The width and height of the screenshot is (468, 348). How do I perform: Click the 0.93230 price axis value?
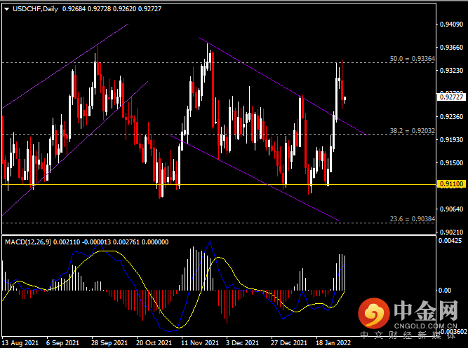pos(452,71)
